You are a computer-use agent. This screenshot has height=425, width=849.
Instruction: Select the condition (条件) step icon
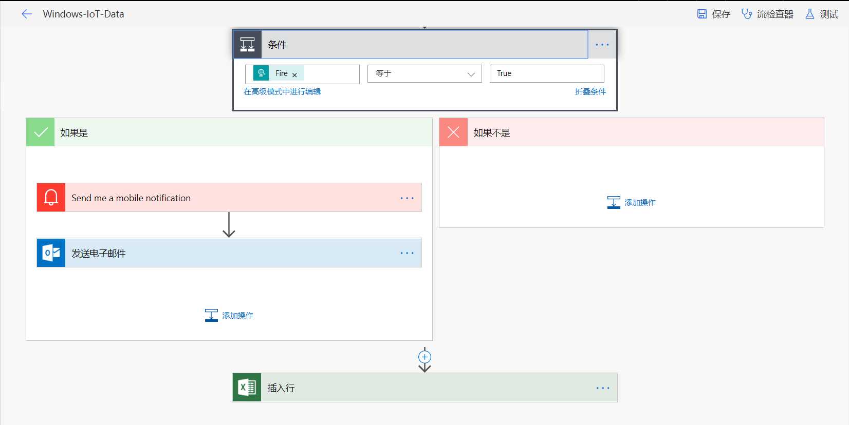248,45
